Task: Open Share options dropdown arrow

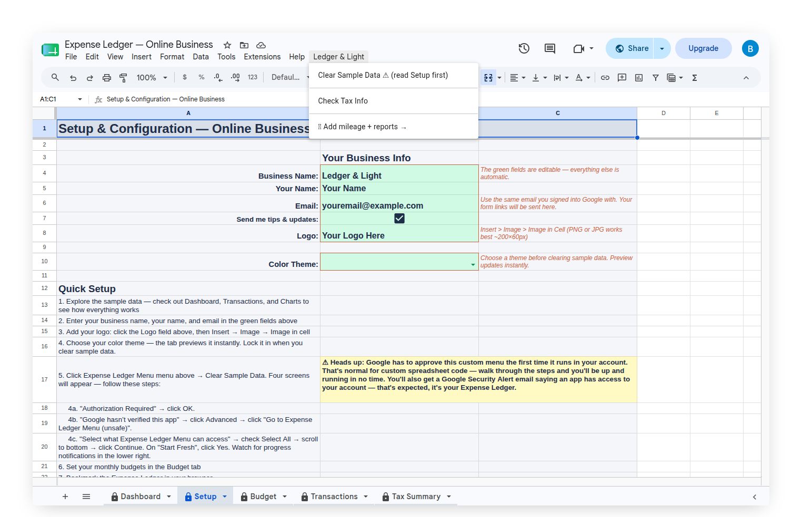Action: pyautogui.click(x=662, y=48)
